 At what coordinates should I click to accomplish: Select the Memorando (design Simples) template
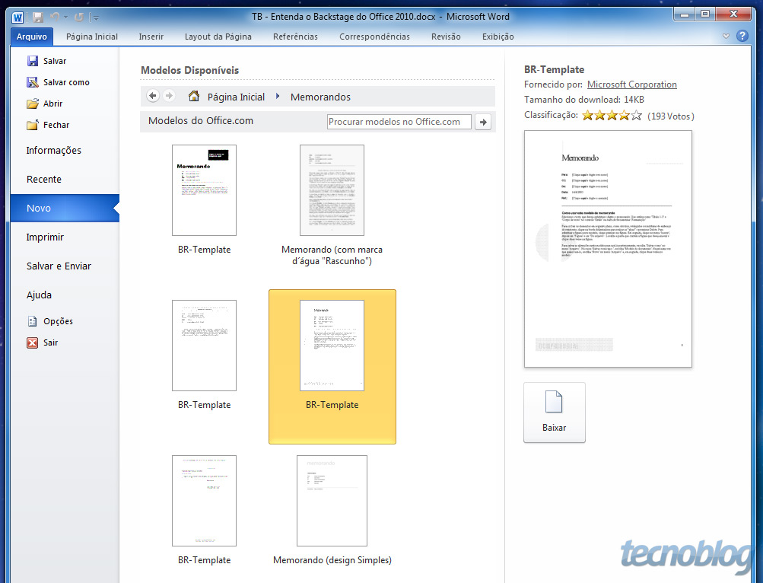(332, 502)
